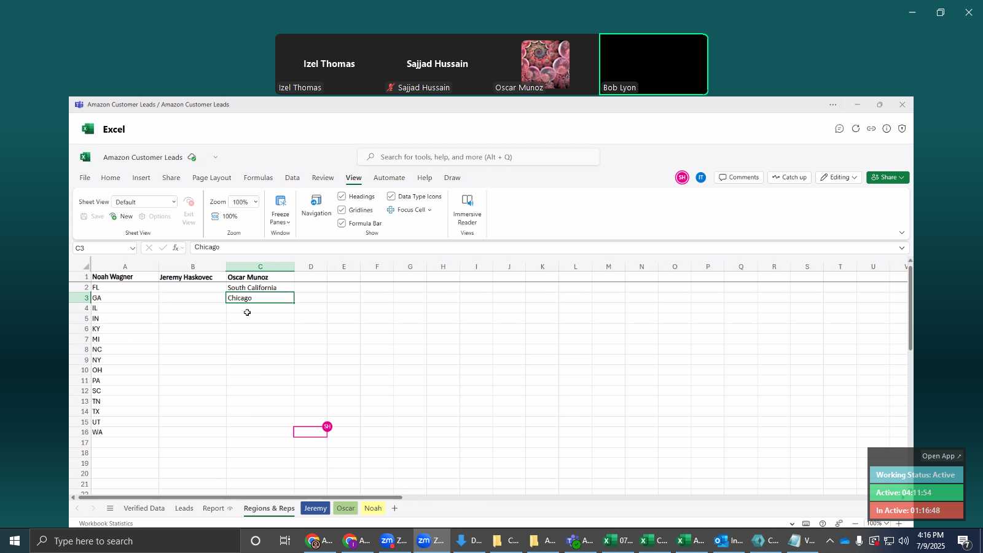Confirm formula entry with the checkmark icon

coord(163,248)
